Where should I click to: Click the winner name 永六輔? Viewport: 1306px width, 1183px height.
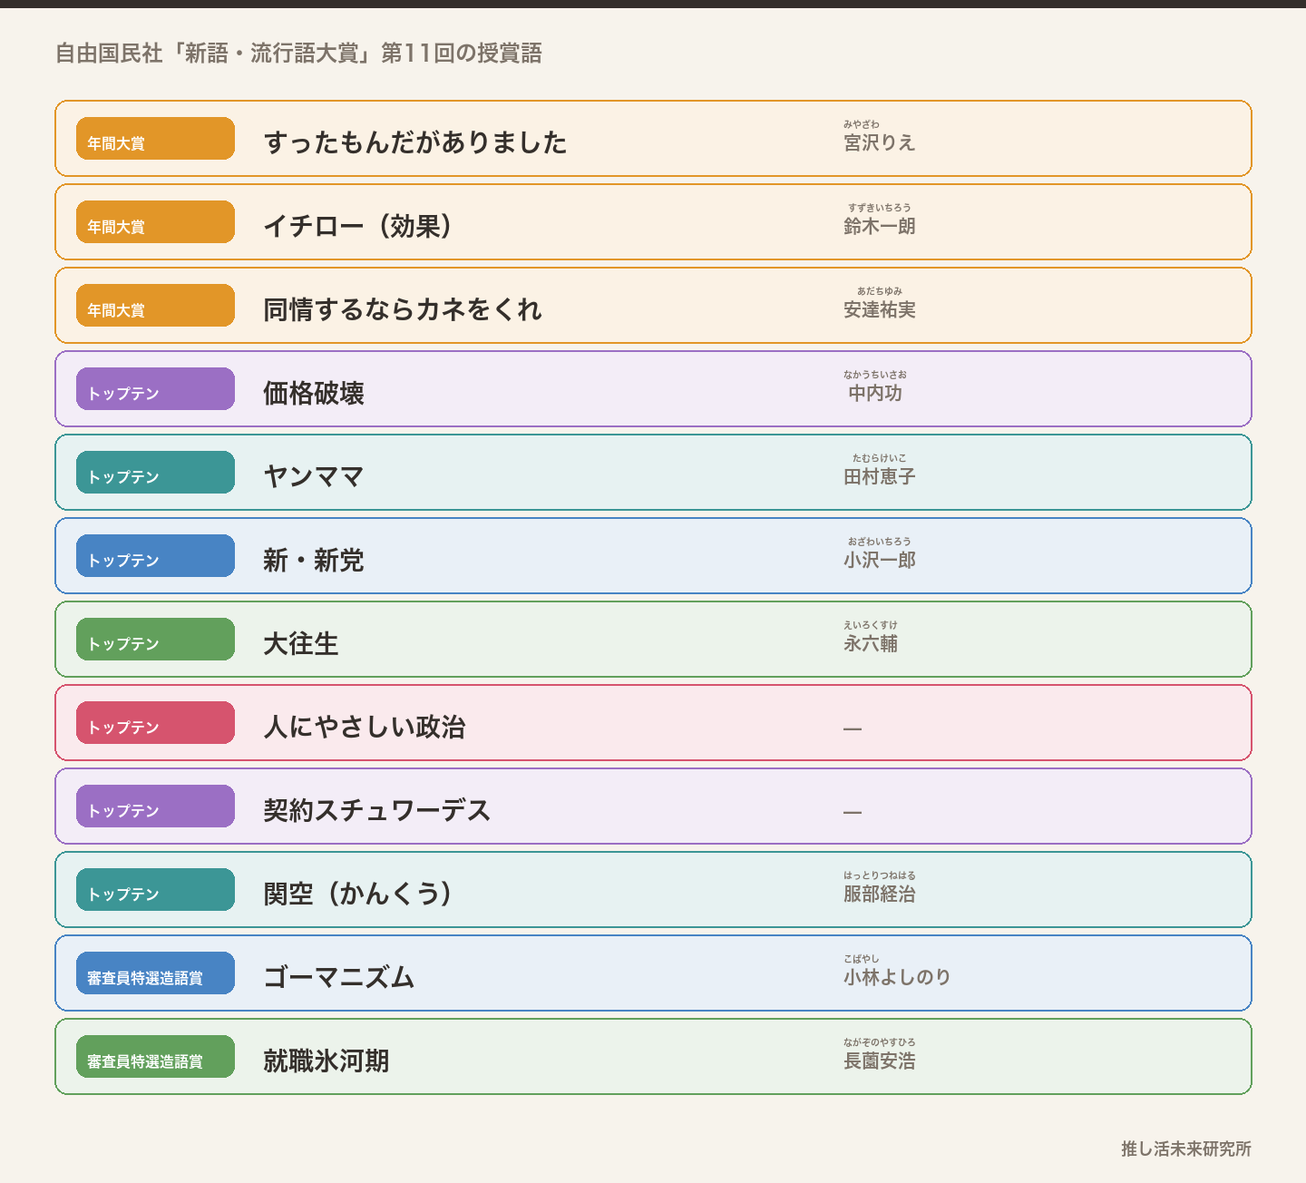point(871,643)
